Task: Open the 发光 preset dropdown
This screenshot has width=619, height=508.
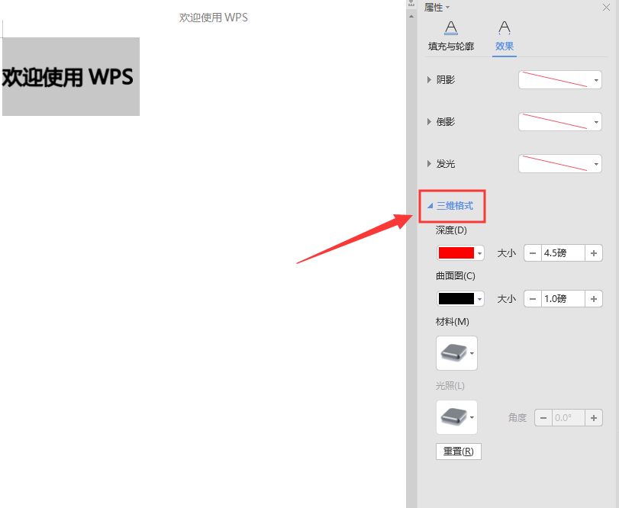Action: 559,164
